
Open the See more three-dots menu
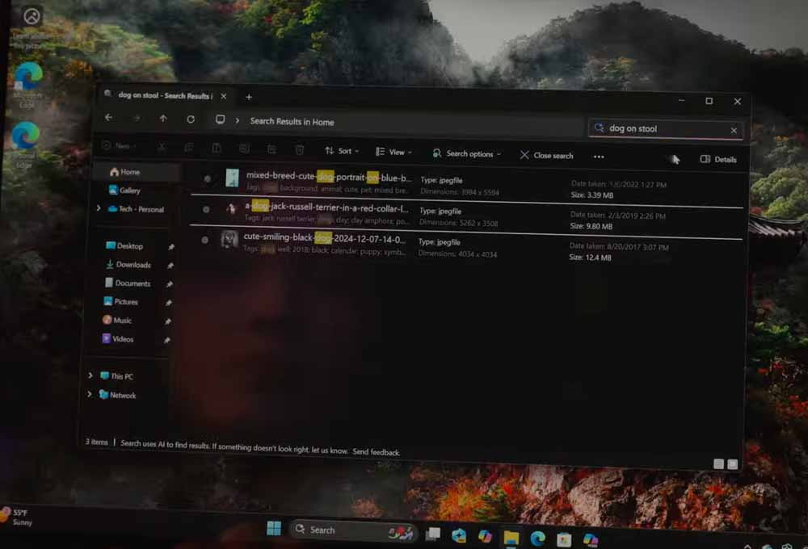point(599,157)
